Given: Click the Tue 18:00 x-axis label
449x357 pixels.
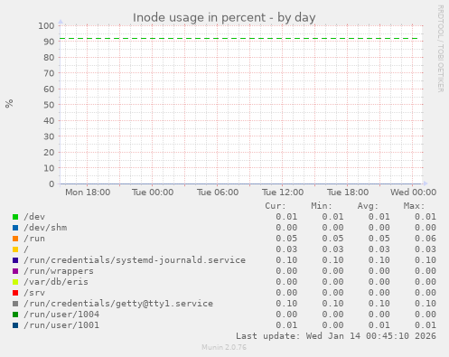Looking at the screenshot, I should [348, 193].
